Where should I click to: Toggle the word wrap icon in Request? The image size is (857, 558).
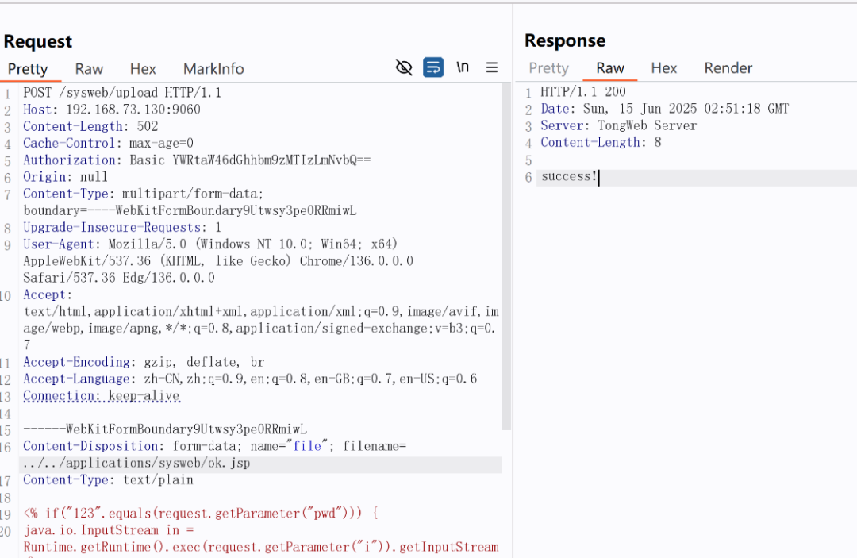click(x=433, y=67)
